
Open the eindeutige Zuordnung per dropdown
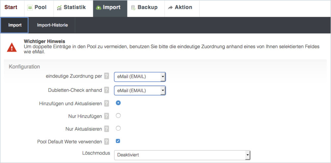click(x=140, y=77)
